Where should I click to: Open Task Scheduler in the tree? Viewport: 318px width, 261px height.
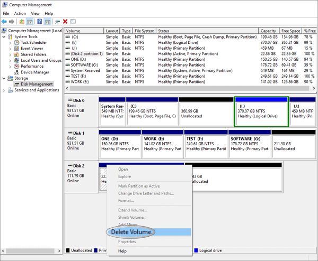point(33,42)
